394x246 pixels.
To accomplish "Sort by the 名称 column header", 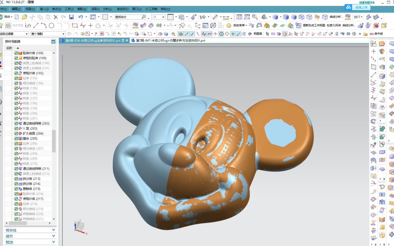I will pyautogui.click(x=9, y=48).
